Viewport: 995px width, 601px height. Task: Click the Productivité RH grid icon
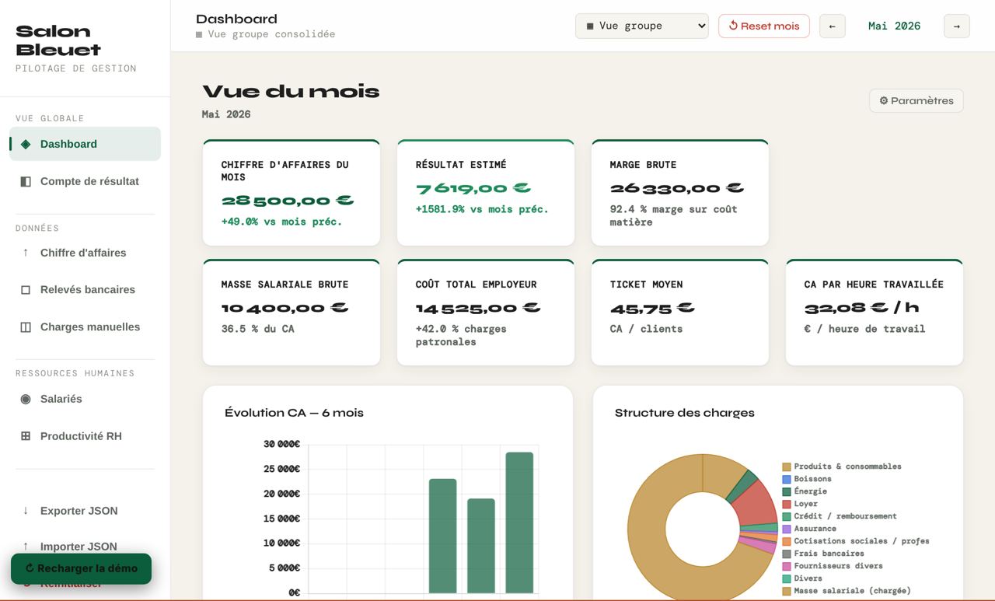coord(26,436)
